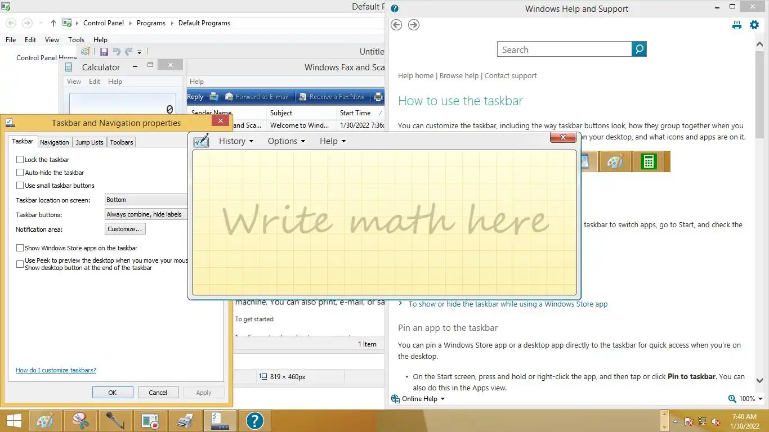
Task: Click the Browse help link
Action: (x=459, y=75)
